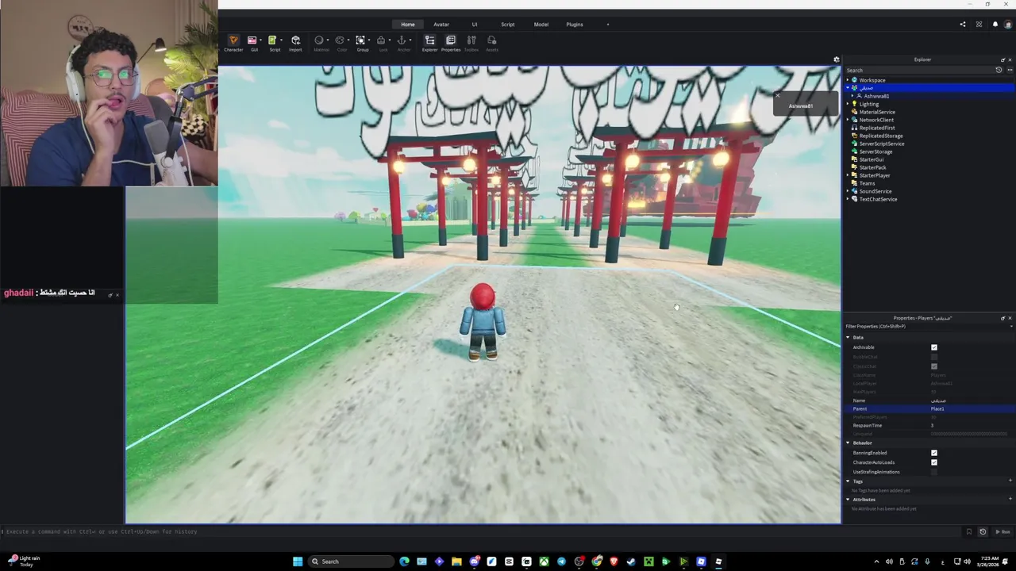Show hidden system tray icons
Viewport: 1016px width, 571px height.
876,561
